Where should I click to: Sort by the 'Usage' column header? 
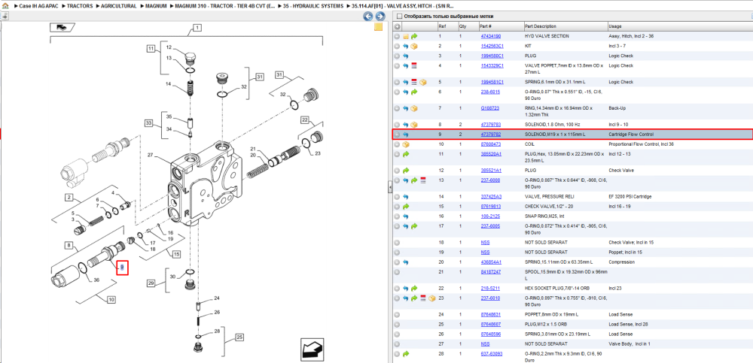coord(615,26)
